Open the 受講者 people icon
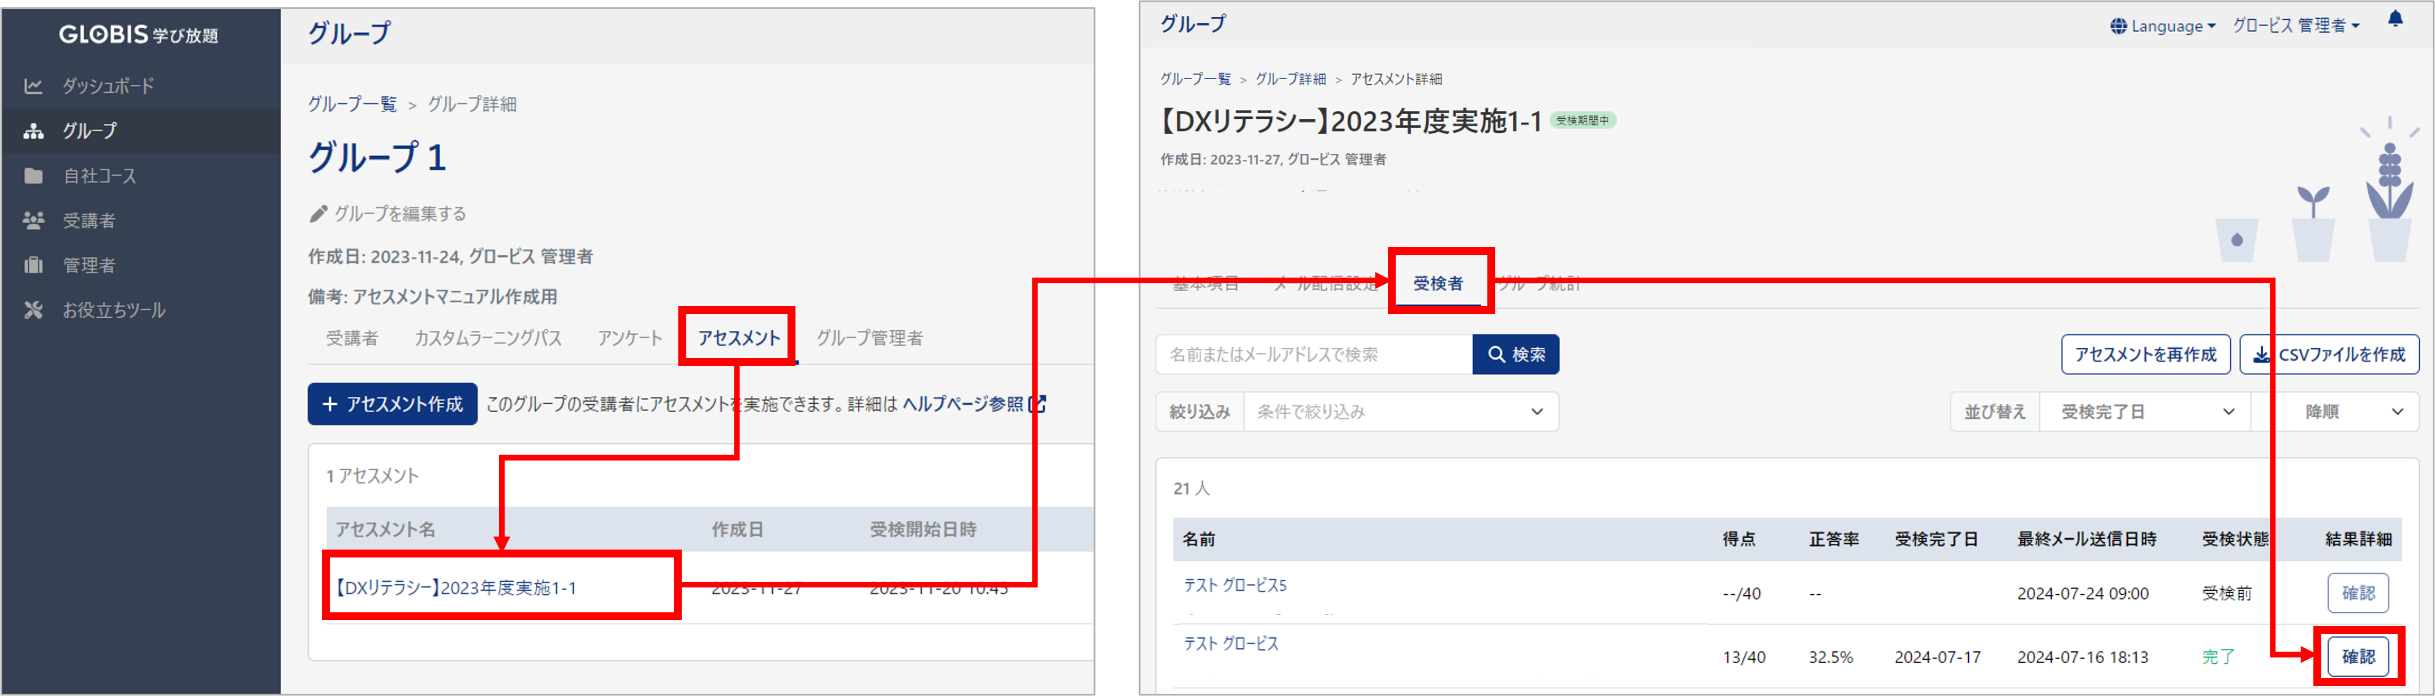 [x=33, y=220]
